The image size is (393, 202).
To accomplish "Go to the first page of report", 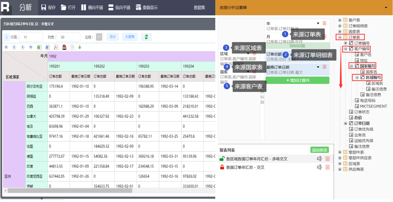I will point(6,47).
